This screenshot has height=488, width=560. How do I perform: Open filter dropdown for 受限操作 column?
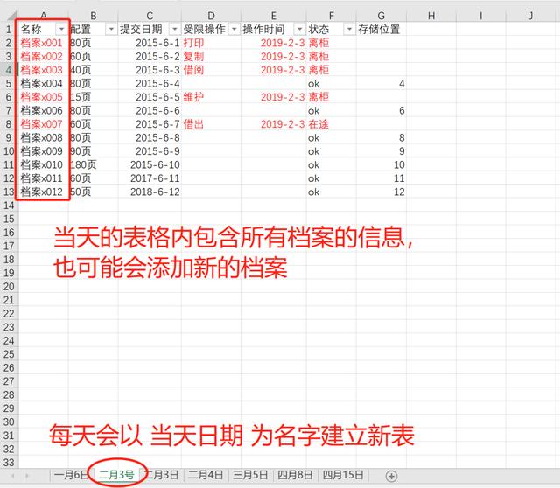(234, 29)
